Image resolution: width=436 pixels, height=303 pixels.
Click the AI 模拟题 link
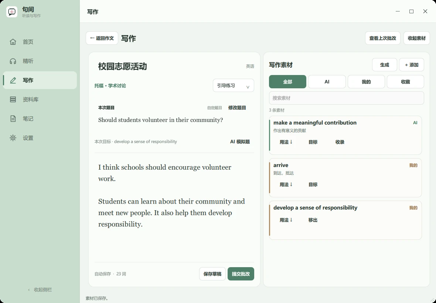click(240, 142)
